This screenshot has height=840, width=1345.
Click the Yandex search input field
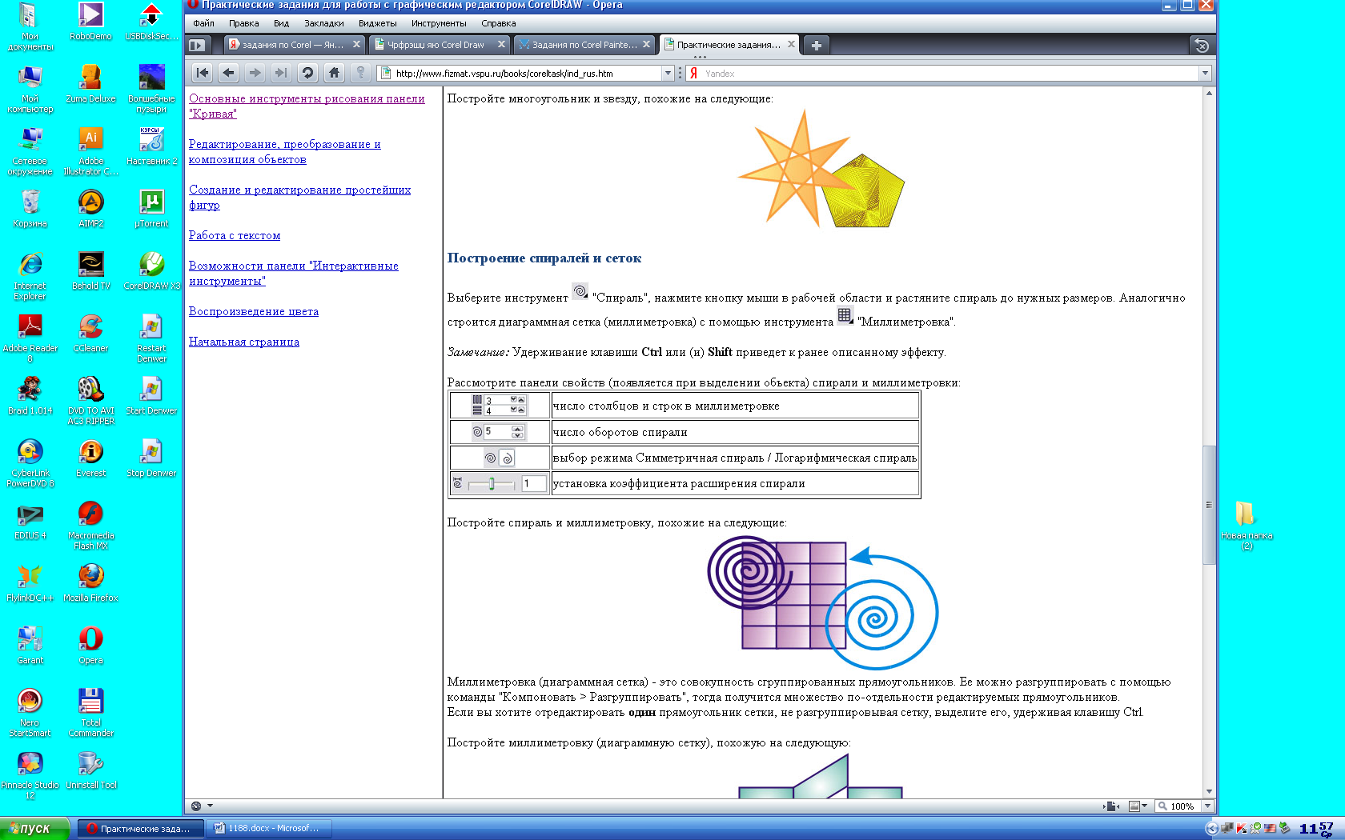[949, 73]
